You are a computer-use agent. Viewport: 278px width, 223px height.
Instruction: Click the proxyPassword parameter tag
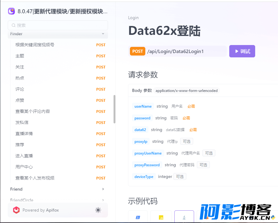point(147,165)
